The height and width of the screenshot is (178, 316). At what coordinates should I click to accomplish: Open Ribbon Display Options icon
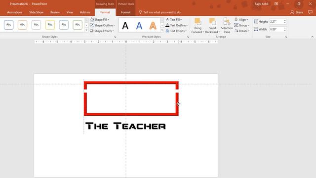pyautogui.click(x=276, y=4)
